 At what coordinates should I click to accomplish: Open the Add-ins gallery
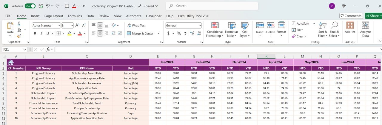click(x=350, y=27)
